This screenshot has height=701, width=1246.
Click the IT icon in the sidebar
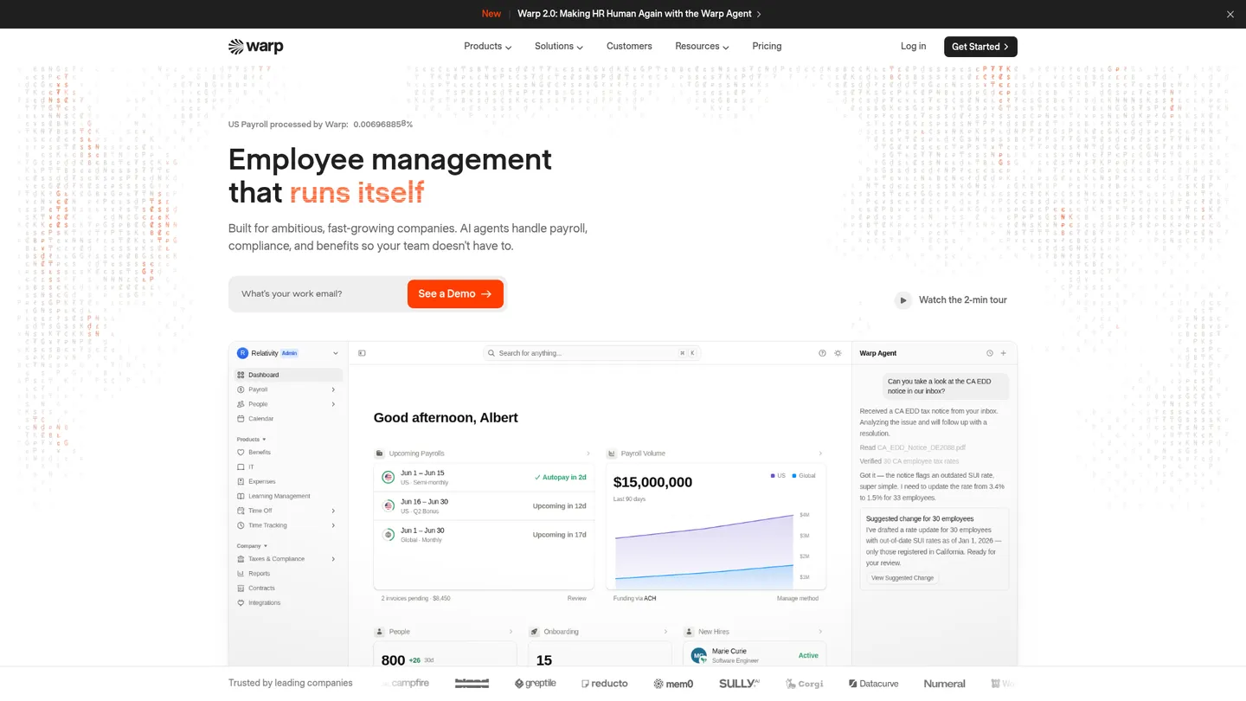click(x=241, y=467)
